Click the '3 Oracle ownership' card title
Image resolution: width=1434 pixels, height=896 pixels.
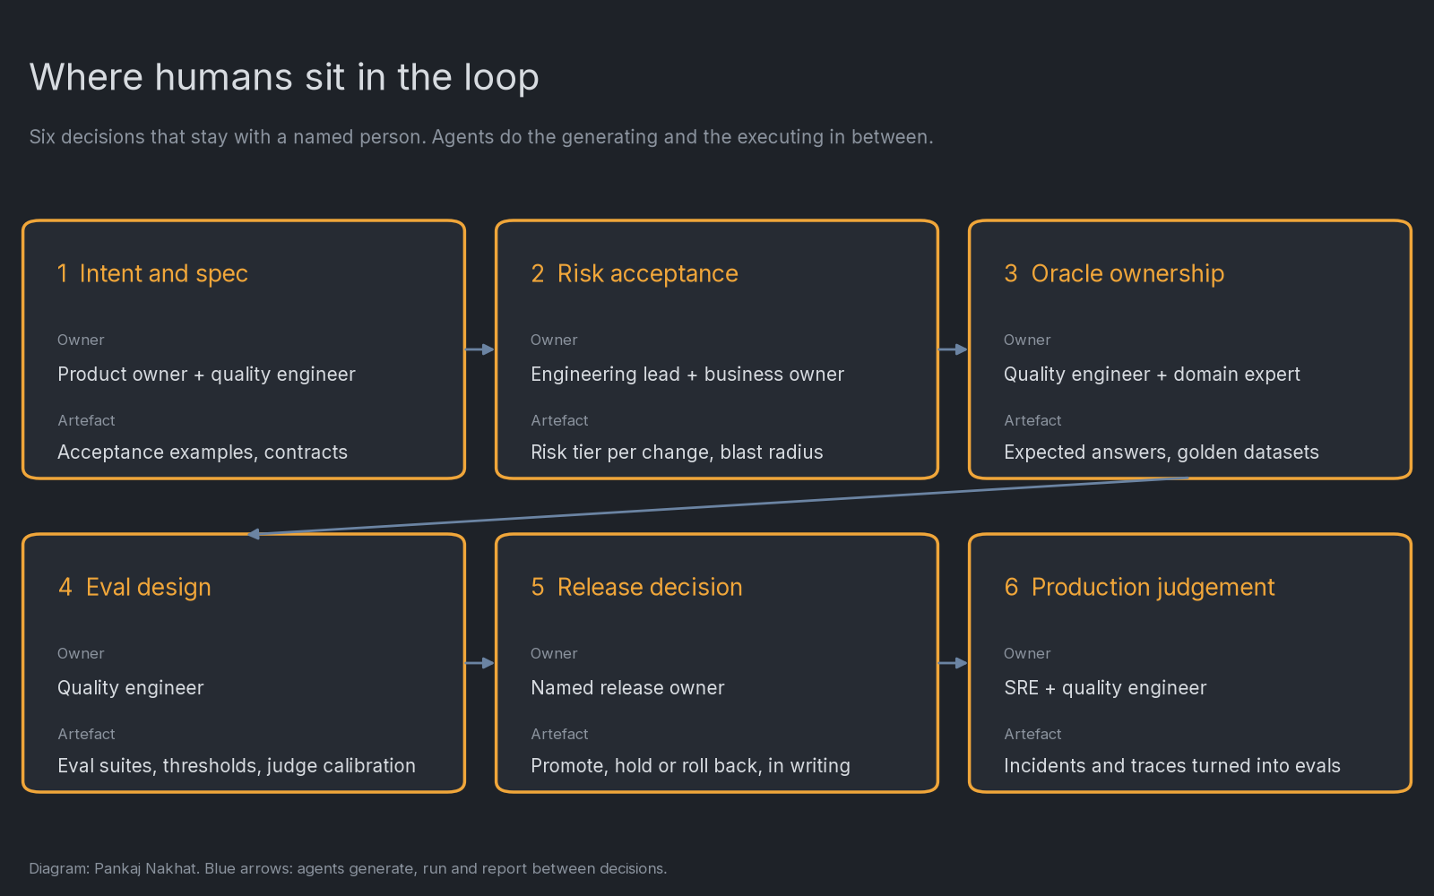1114,273
